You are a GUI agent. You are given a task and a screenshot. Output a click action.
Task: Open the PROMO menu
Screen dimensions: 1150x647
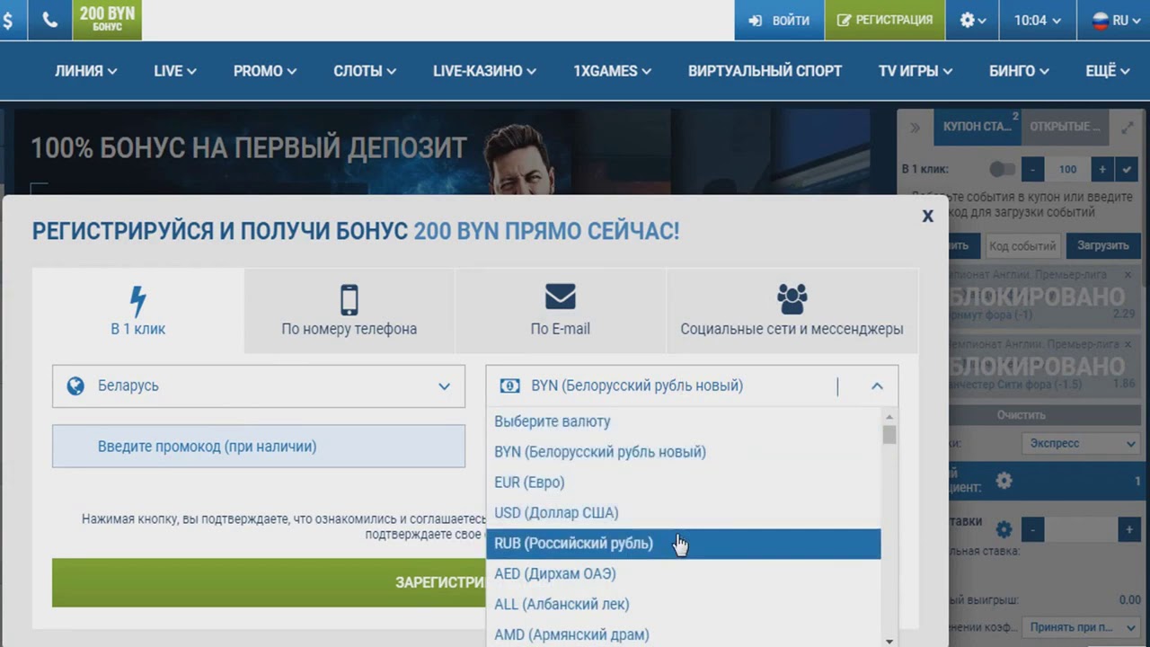[265, 71]
